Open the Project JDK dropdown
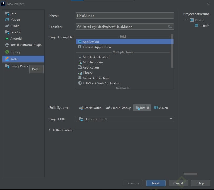This screenshot has height=190, width=214. [x=125, y=119]
